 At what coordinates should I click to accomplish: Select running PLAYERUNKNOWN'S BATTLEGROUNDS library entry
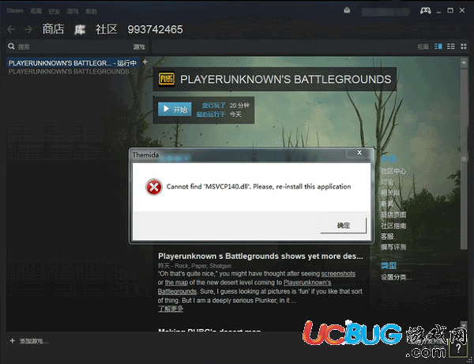(x=73, y=63)
